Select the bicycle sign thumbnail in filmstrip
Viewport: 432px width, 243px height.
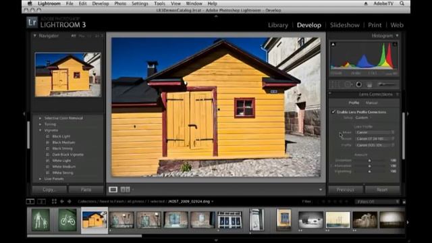coord(67,219)
